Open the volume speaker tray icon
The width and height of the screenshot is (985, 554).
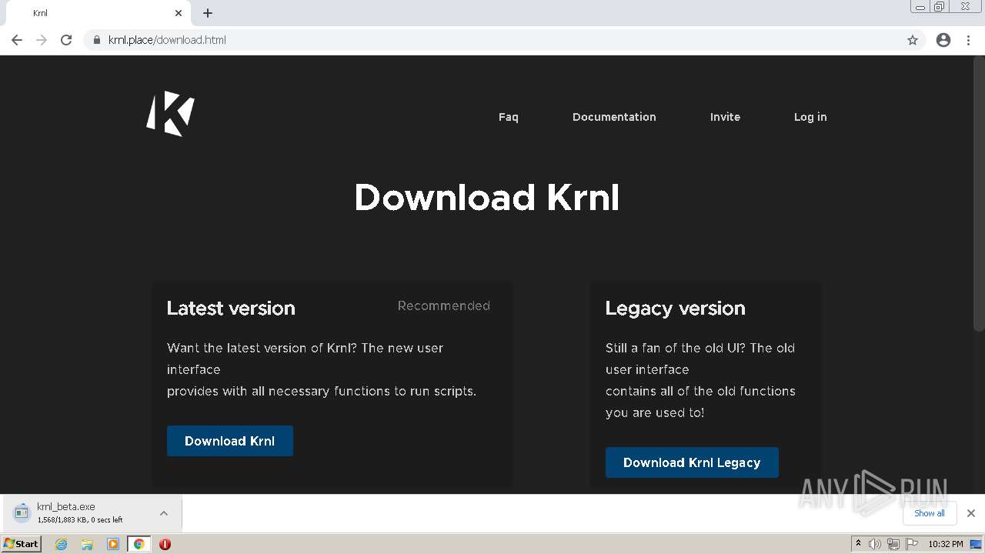pyautogui.click(x=875, y=544)
